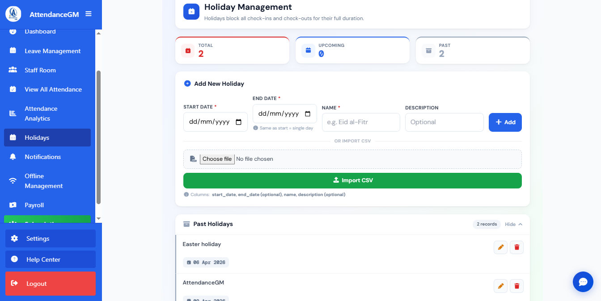The height and width of the screenshot is (301, 601).
Task: Click the Description input field
Action: click(x=444, y=122)
